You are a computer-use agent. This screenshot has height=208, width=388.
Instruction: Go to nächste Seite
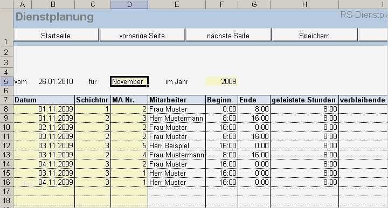click(228, 35)
